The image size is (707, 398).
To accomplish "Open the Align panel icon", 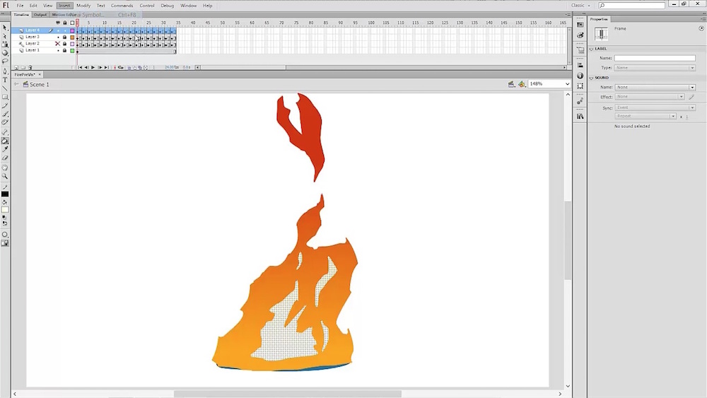I will [580, 65].
